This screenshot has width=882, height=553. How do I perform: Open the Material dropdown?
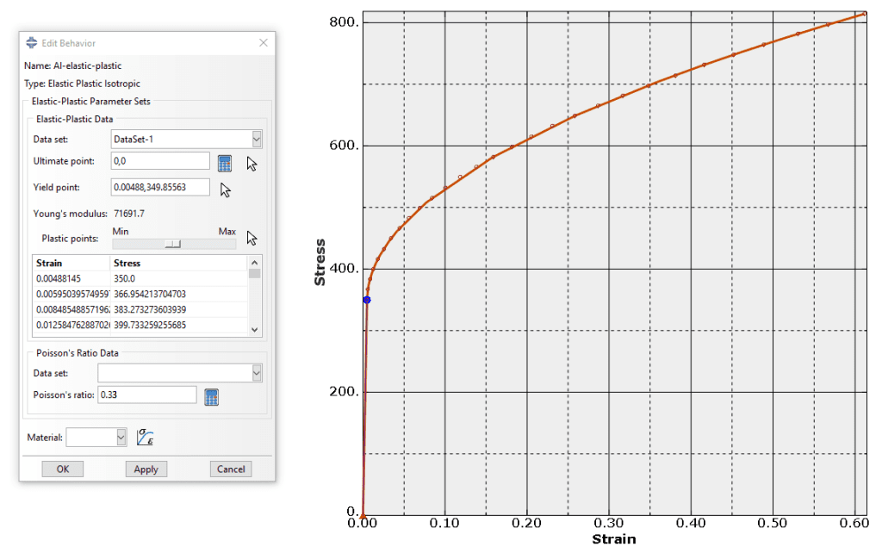pyautogui.click(x=121, y=438)
